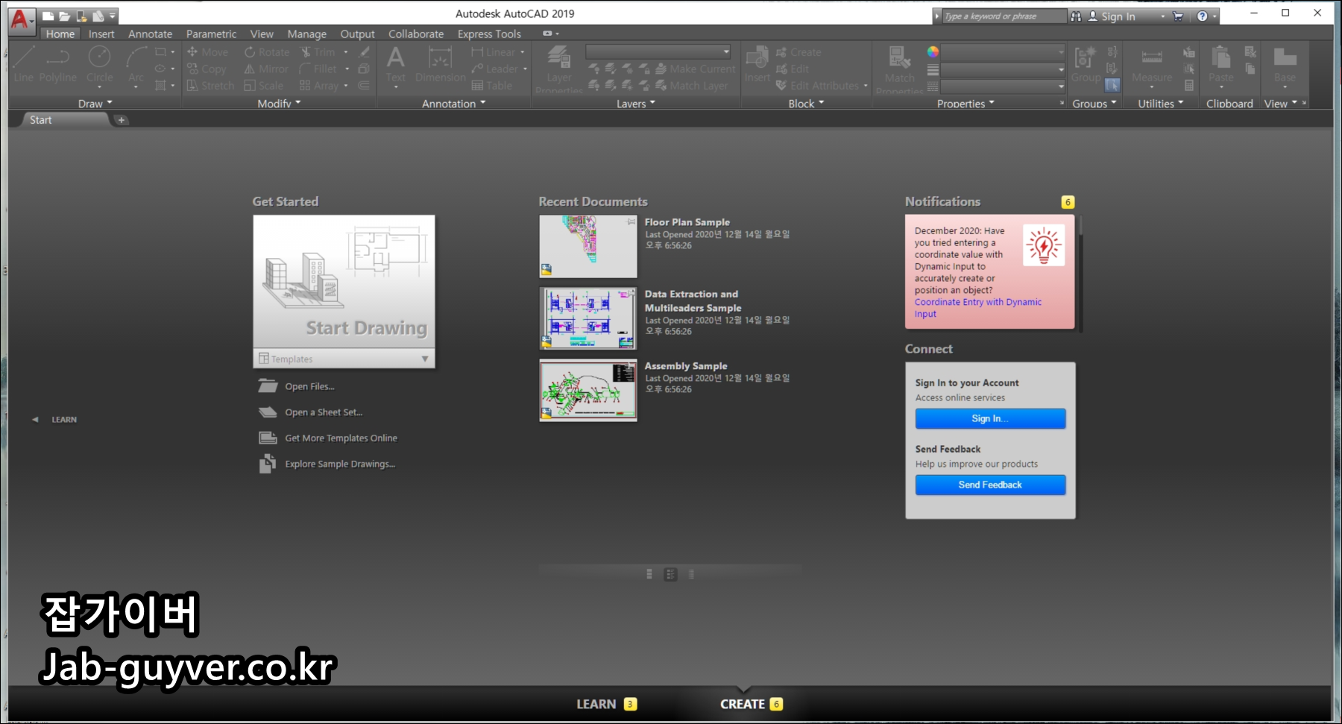Expand the Draw panel
The image size is (1342, 724).
click(x=95, y=104)
